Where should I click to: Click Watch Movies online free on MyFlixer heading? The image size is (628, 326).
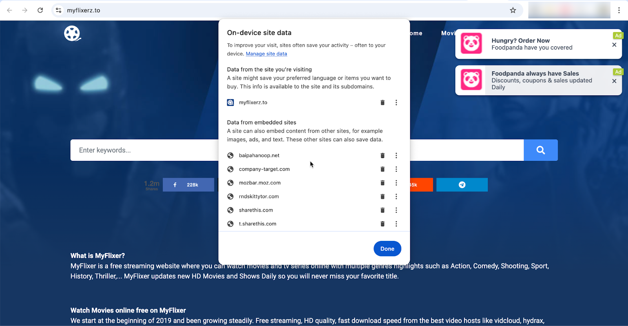(128, 310)
